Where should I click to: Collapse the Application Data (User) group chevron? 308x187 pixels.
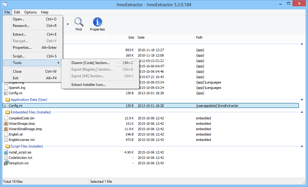tap(302, 100)
